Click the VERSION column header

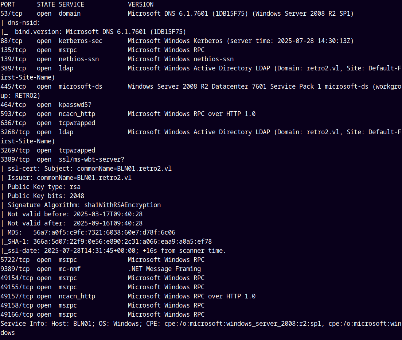[141, 4]
